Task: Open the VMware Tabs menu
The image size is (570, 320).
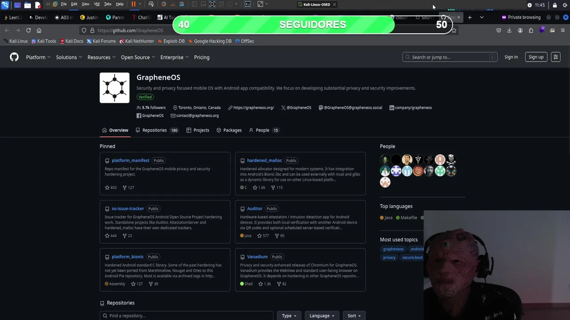Action: click(108, 4)
